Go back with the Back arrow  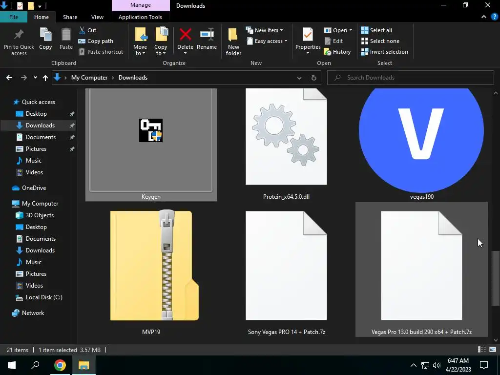pyautogui.click(x=9, y=78)
